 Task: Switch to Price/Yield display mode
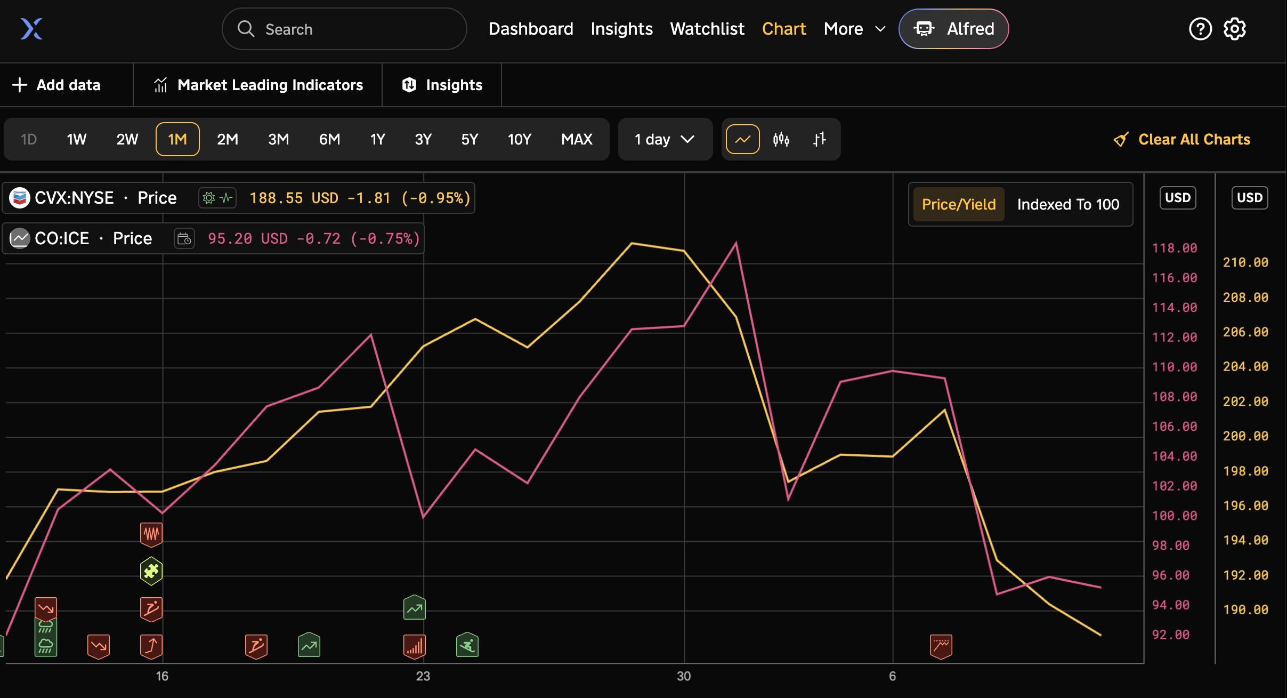tap(959, 204)
